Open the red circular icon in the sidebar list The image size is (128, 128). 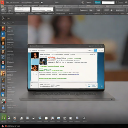[3, 62]
